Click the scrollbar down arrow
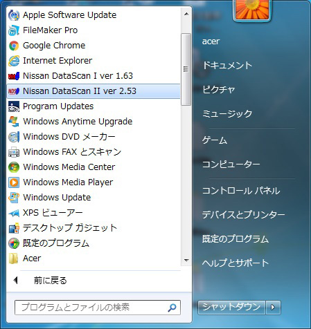Image resolution: width=311 pixels, height=329 pixels. tap(186, 261)
